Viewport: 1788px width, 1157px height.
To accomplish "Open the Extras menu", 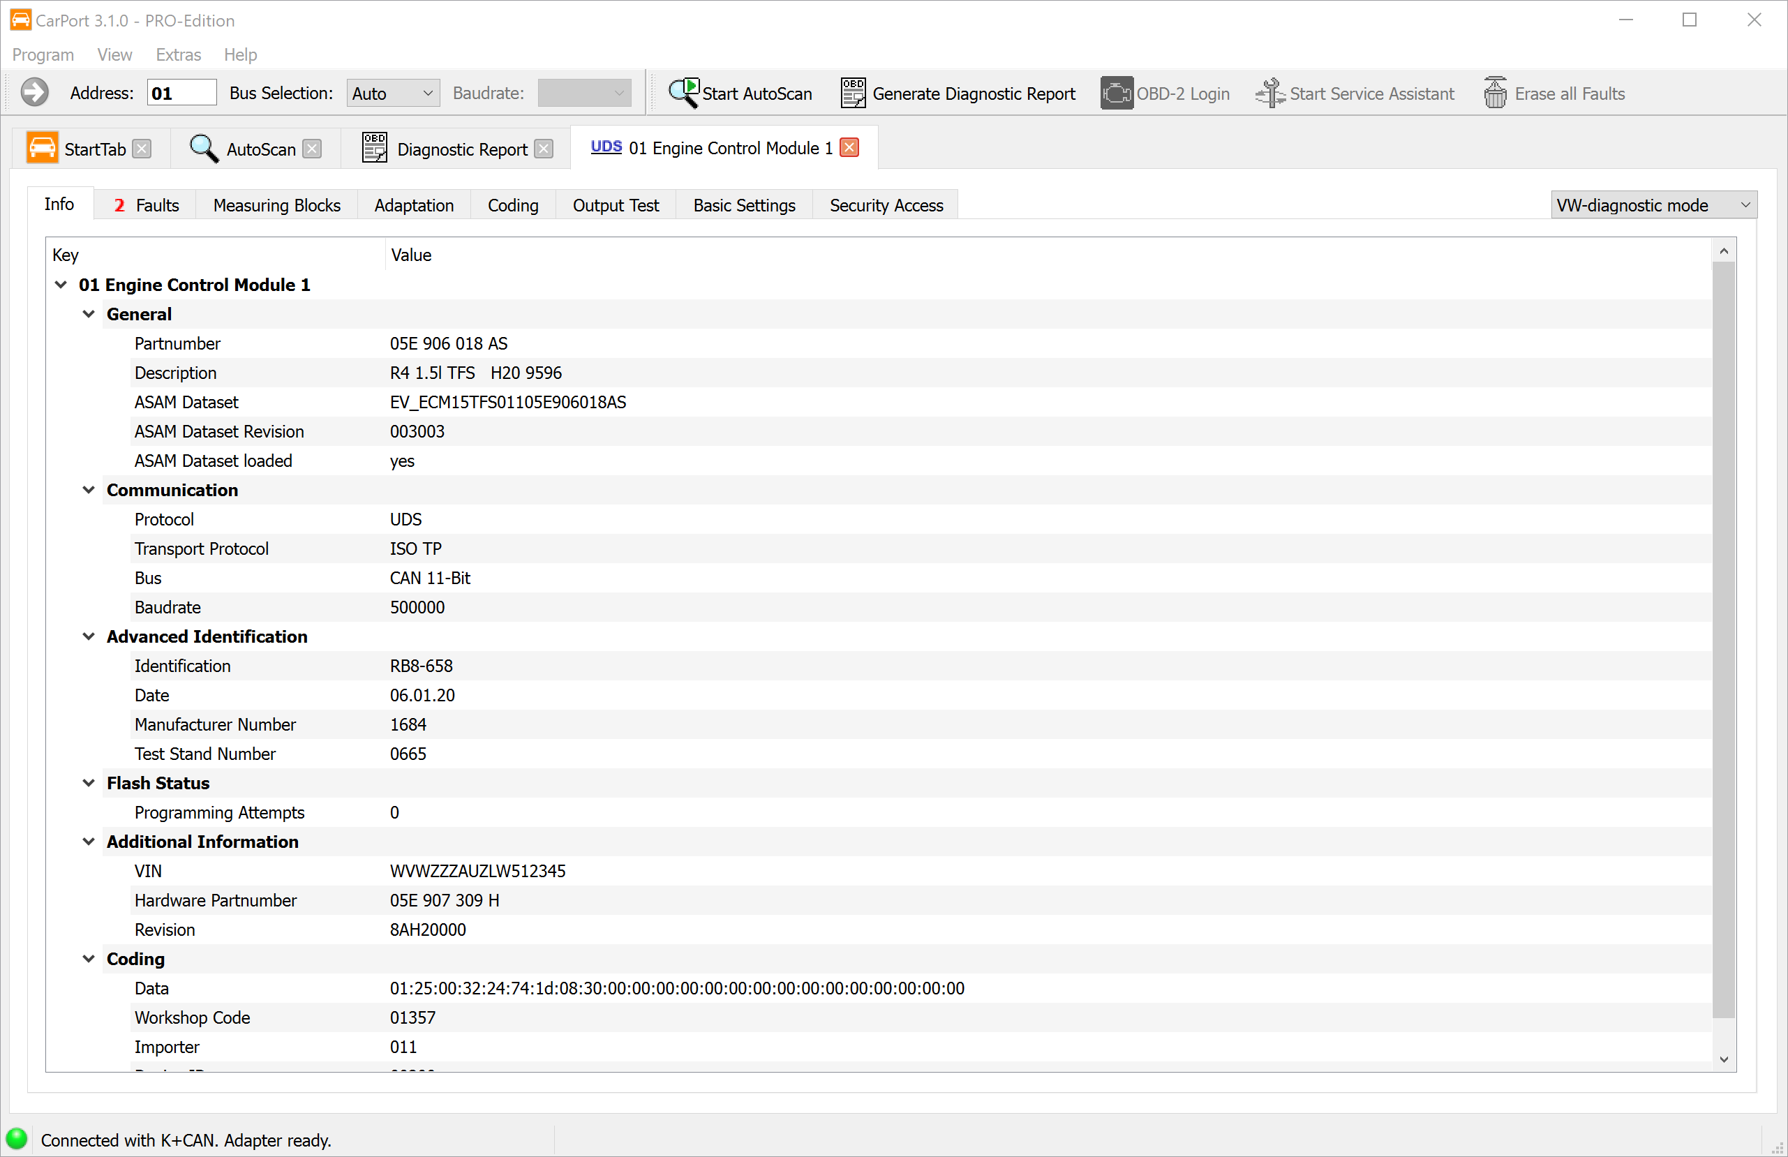I will pyautogui.click(x=178, y=55).
